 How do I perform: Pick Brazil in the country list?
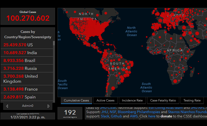point(27,60)
